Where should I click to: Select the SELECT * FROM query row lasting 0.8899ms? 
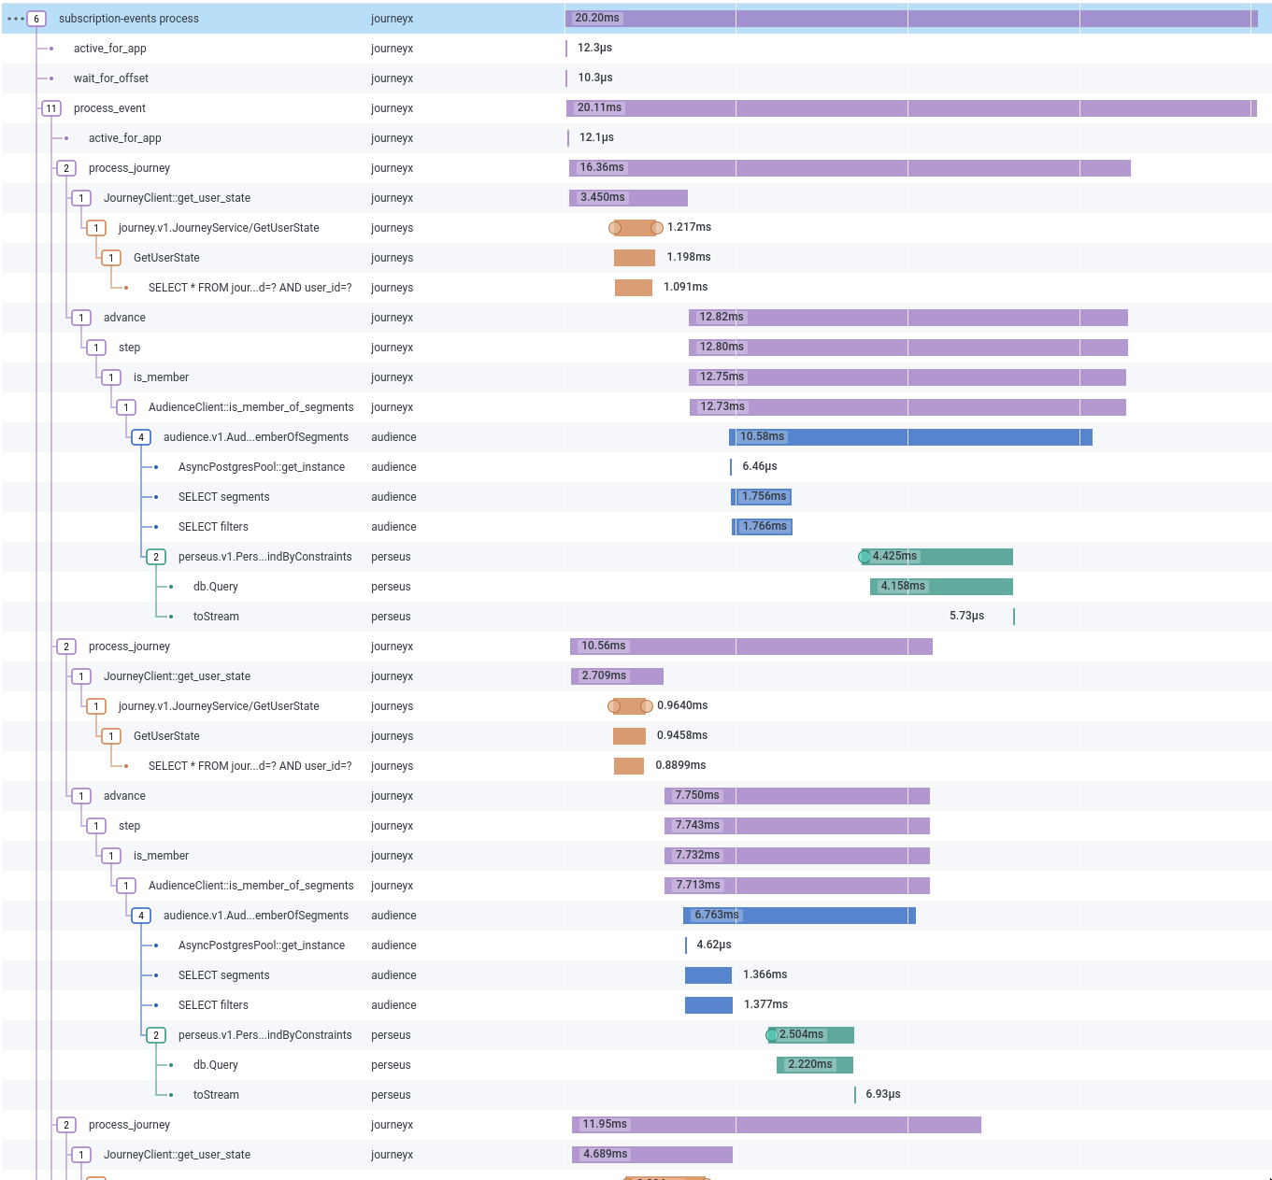pos(636,766)
